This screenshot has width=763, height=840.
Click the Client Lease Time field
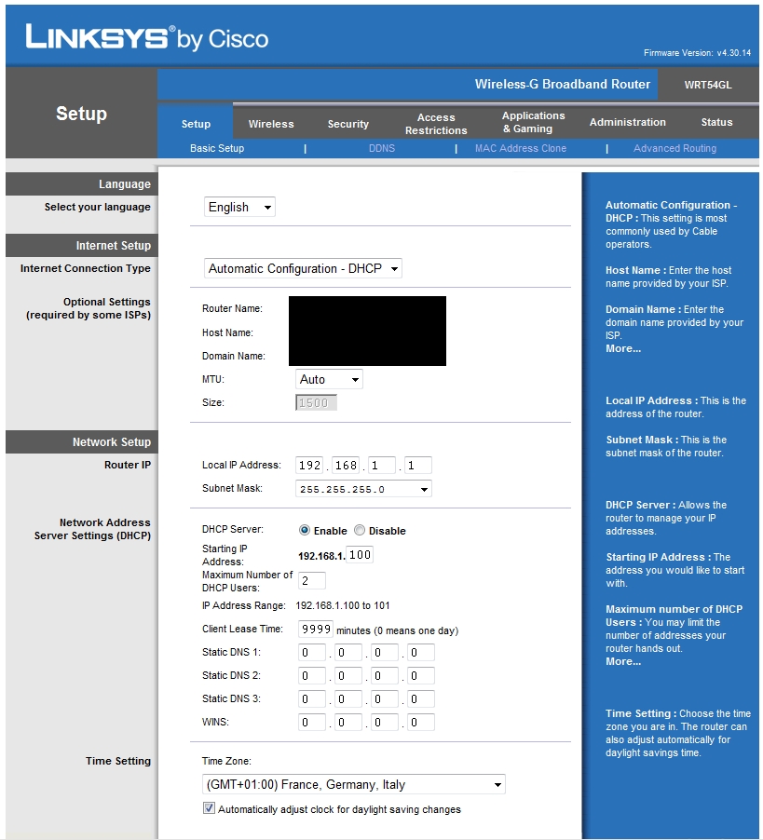(316, 629)
